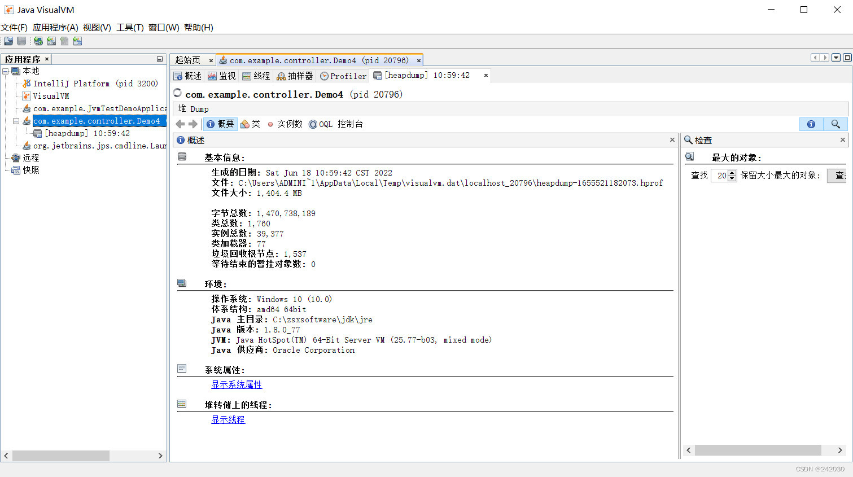The width and height of the screenshot is (853, 477).
Task: Open the 视图(V) menu
Action: pyautogui.click(x=97, y=28)
